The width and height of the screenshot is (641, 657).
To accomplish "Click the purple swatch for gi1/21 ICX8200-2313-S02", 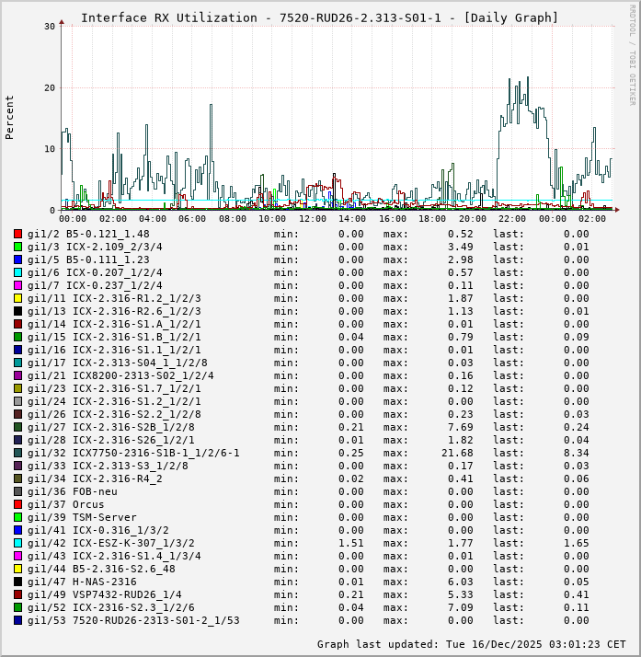I will (x=17, y=375).
